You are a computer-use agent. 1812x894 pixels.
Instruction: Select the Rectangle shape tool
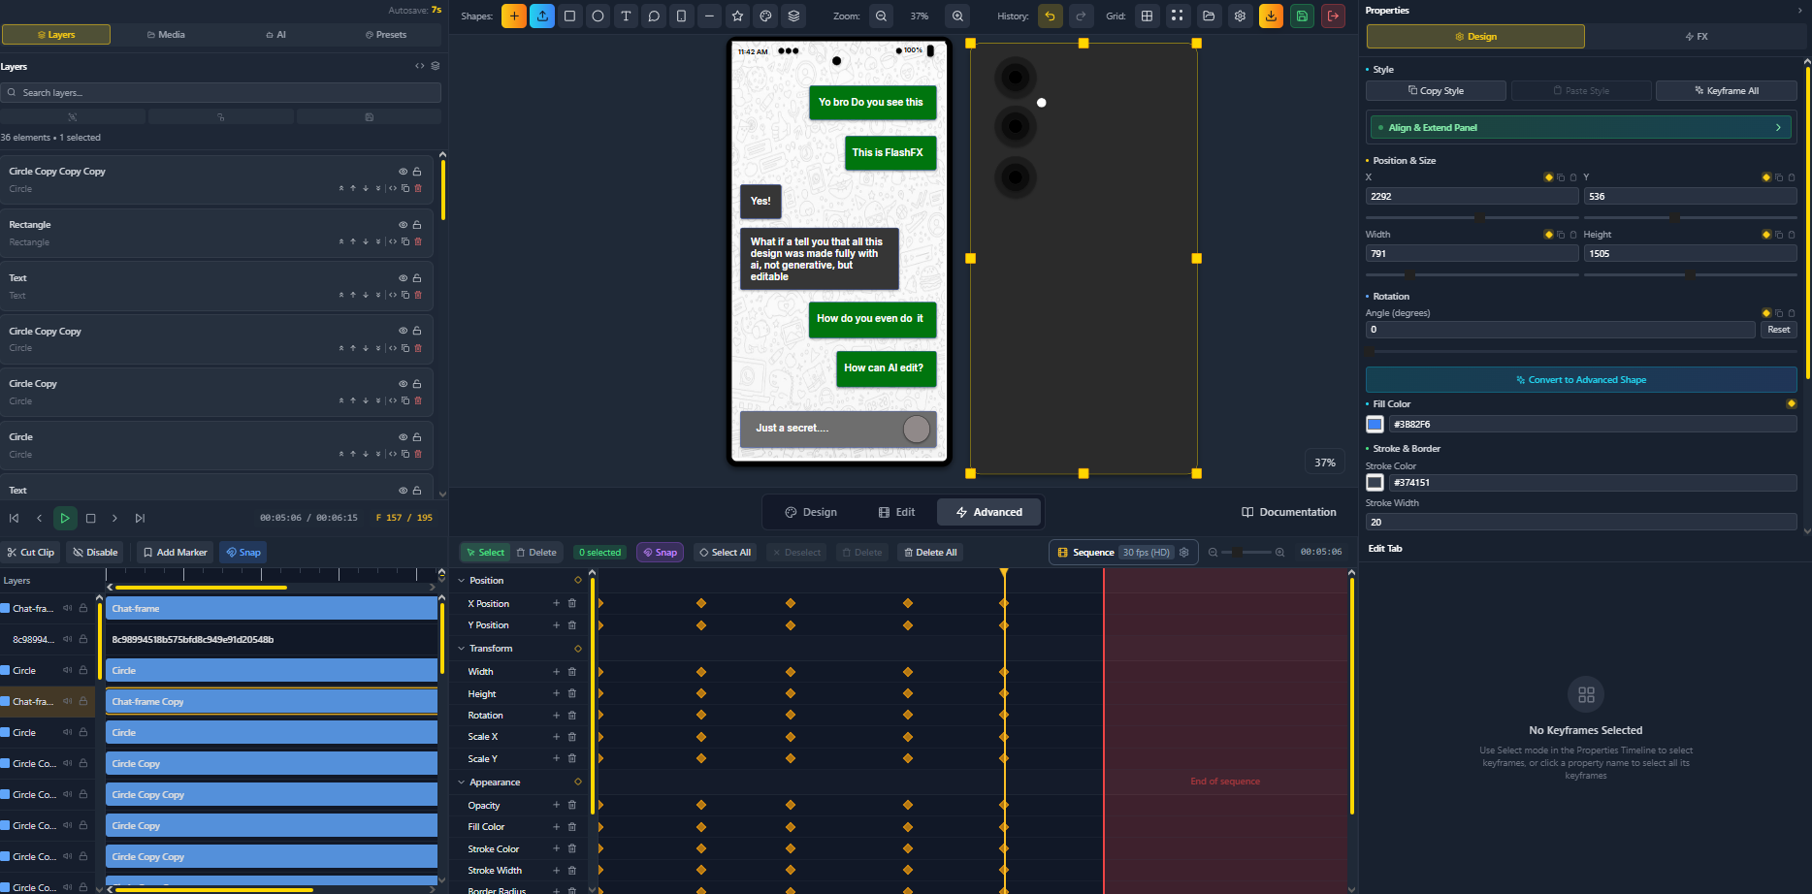pyautogui.click(x=570, y=16)
